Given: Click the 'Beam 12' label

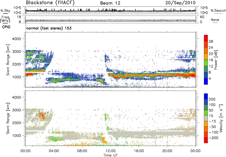Looking at the screenshot, I should point(110,3).
